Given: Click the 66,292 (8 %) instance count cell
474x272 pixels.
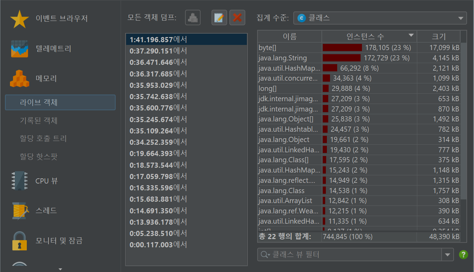Looking at the screenshot, I should point(369,68).
